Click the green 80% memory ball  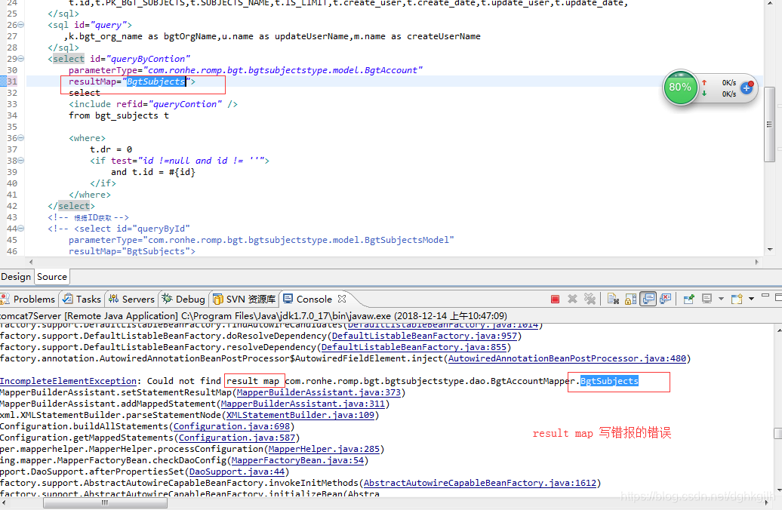tap(680, 88)
